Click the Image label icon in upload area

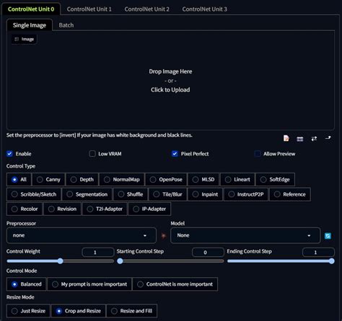[x=17, y=39]
